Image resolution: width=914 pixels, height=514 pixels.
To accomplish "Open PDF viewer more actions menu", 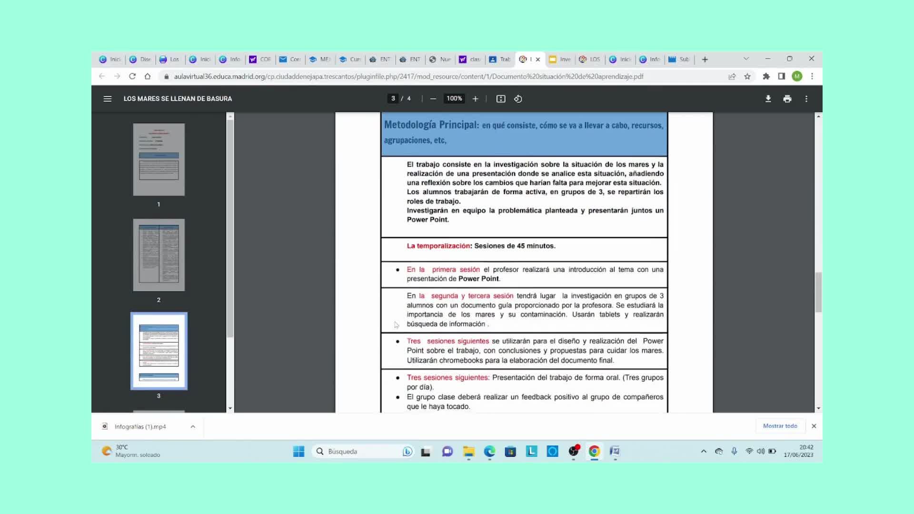I will click(x=806, y=99).
